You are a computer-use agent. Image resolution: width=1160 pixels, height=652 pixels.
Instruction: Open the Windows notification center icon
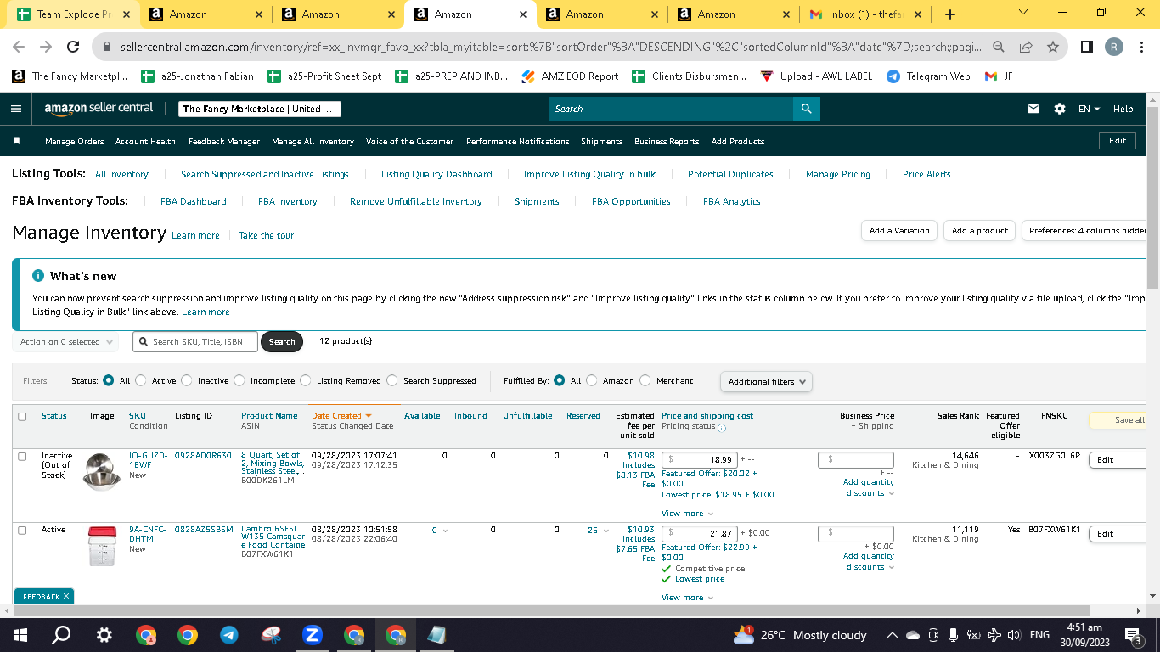click(x=1133, y=635)
